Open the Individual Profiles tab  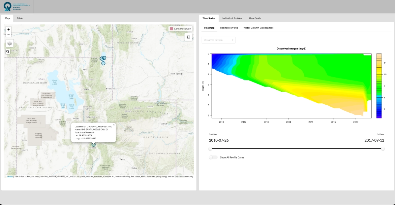click(x=232, y=18)
